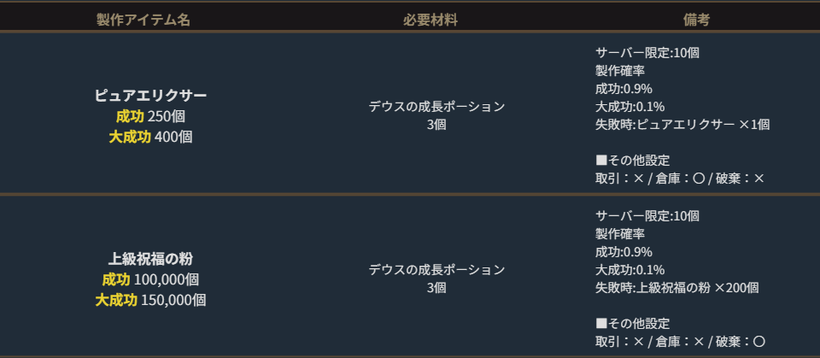Select the bold ピュアエリクサー item title
Image resolution: width=820 pixels, height=358 pixels.
click(150, 95)
